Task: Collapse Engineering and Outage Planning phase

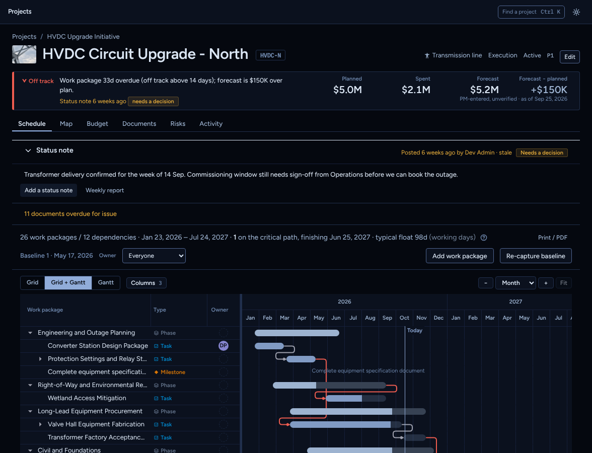Action: (x=30, y=333)
